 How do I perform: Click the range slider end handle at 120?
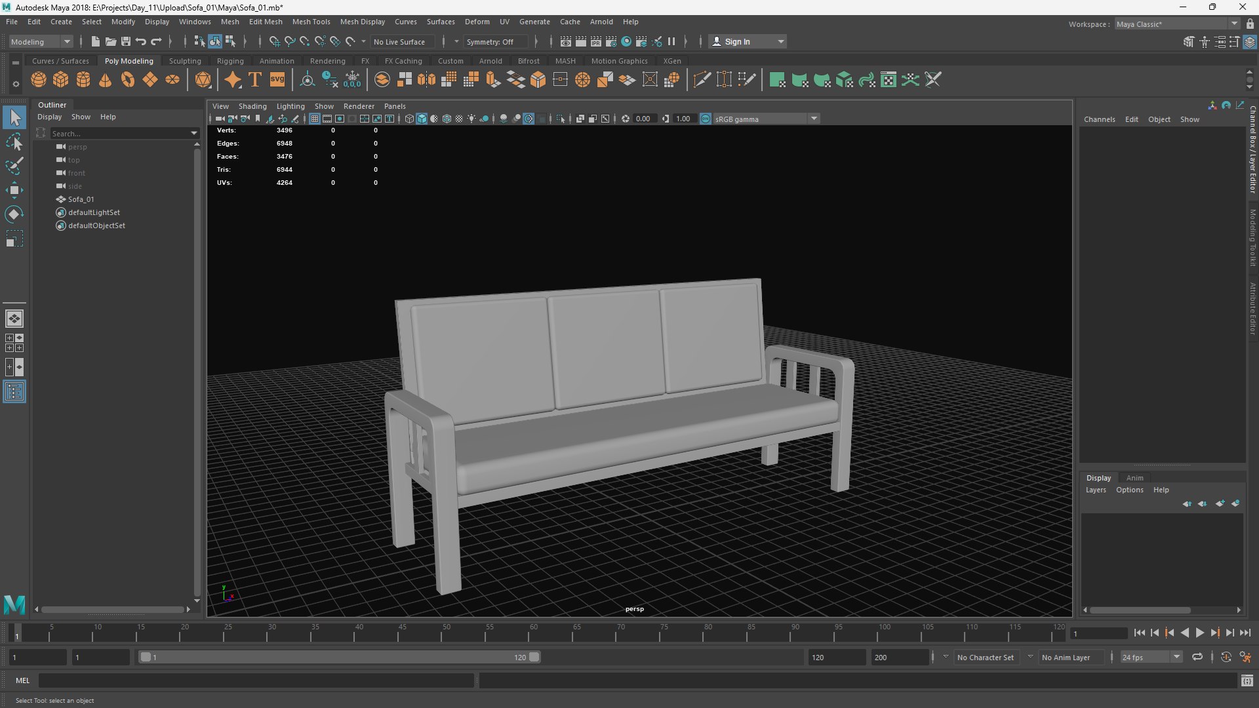[x=534, y=657]
